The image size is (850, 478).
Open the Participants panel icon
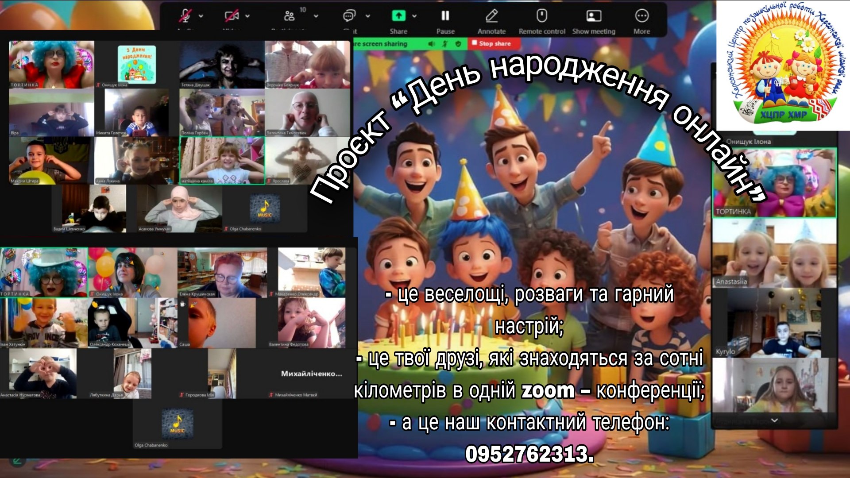tap(289, 16)
